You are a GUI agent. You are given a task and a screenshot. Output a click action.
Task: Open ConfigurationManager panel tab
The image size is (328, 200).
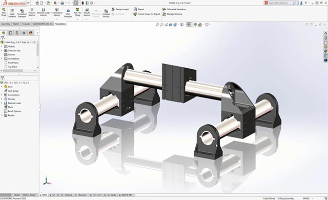pyautogui.click(x=17, y=33)
